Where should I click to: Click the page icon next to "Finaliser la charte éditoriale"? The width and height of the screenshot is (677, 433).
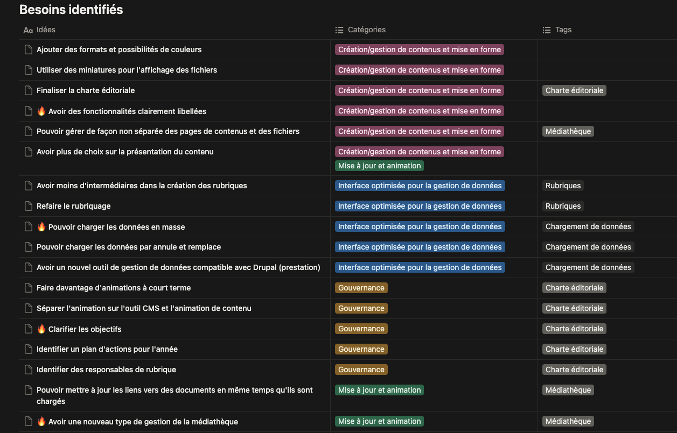click(29, 90)
